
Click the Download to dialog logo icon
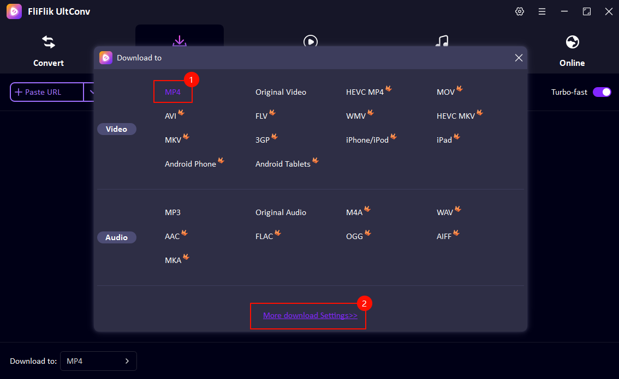click(106, 58)
